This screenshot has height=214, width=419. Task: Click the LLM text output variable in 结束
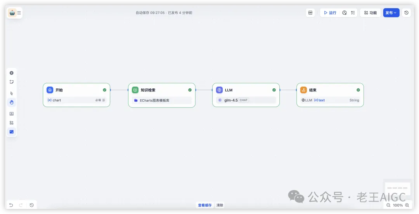(313, 100)
